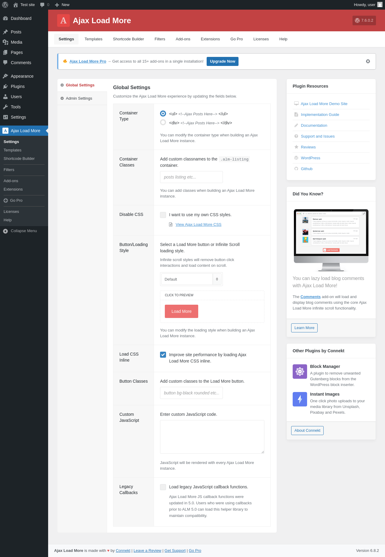
Task: Click the Dashboard gauge icon in sidebar
Action: click(x=5, y=18)
